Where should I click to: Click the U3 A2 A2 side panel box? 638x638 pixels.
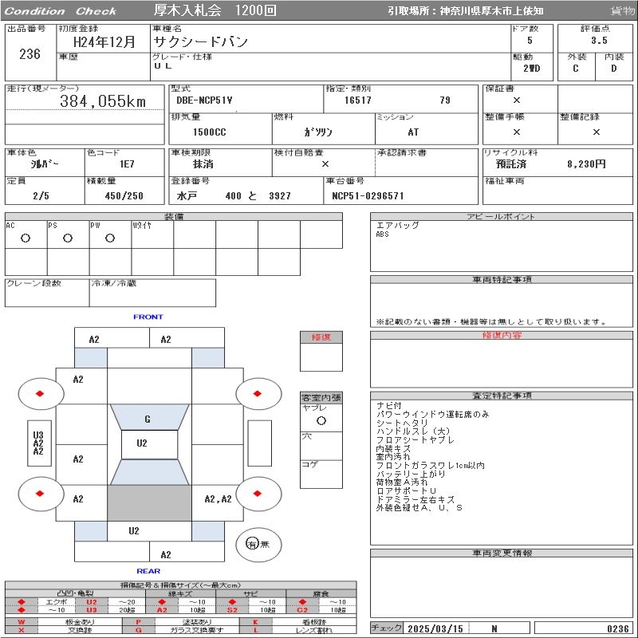(39, 443)
